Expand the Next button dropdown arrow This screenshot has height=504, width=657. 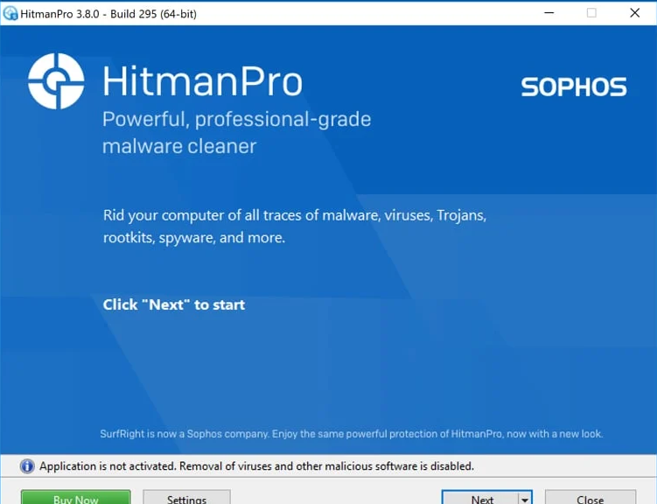point(525,498)
